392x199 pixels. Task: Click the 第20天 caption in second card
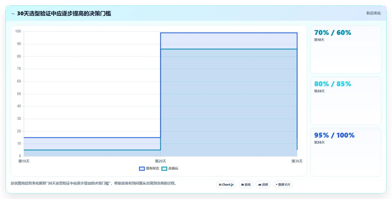[x=319, y=91]
